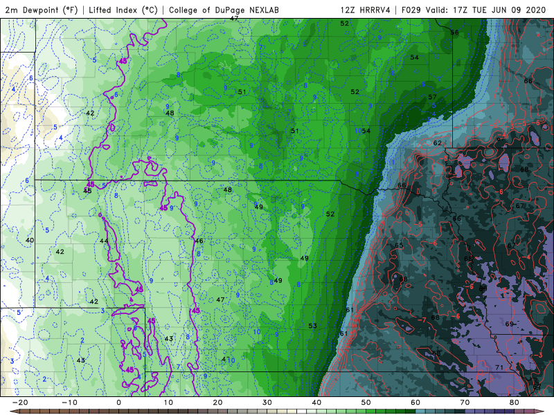Click the '-10' label on the color scale
Screen dimensions: 554x415
[70, 403]
